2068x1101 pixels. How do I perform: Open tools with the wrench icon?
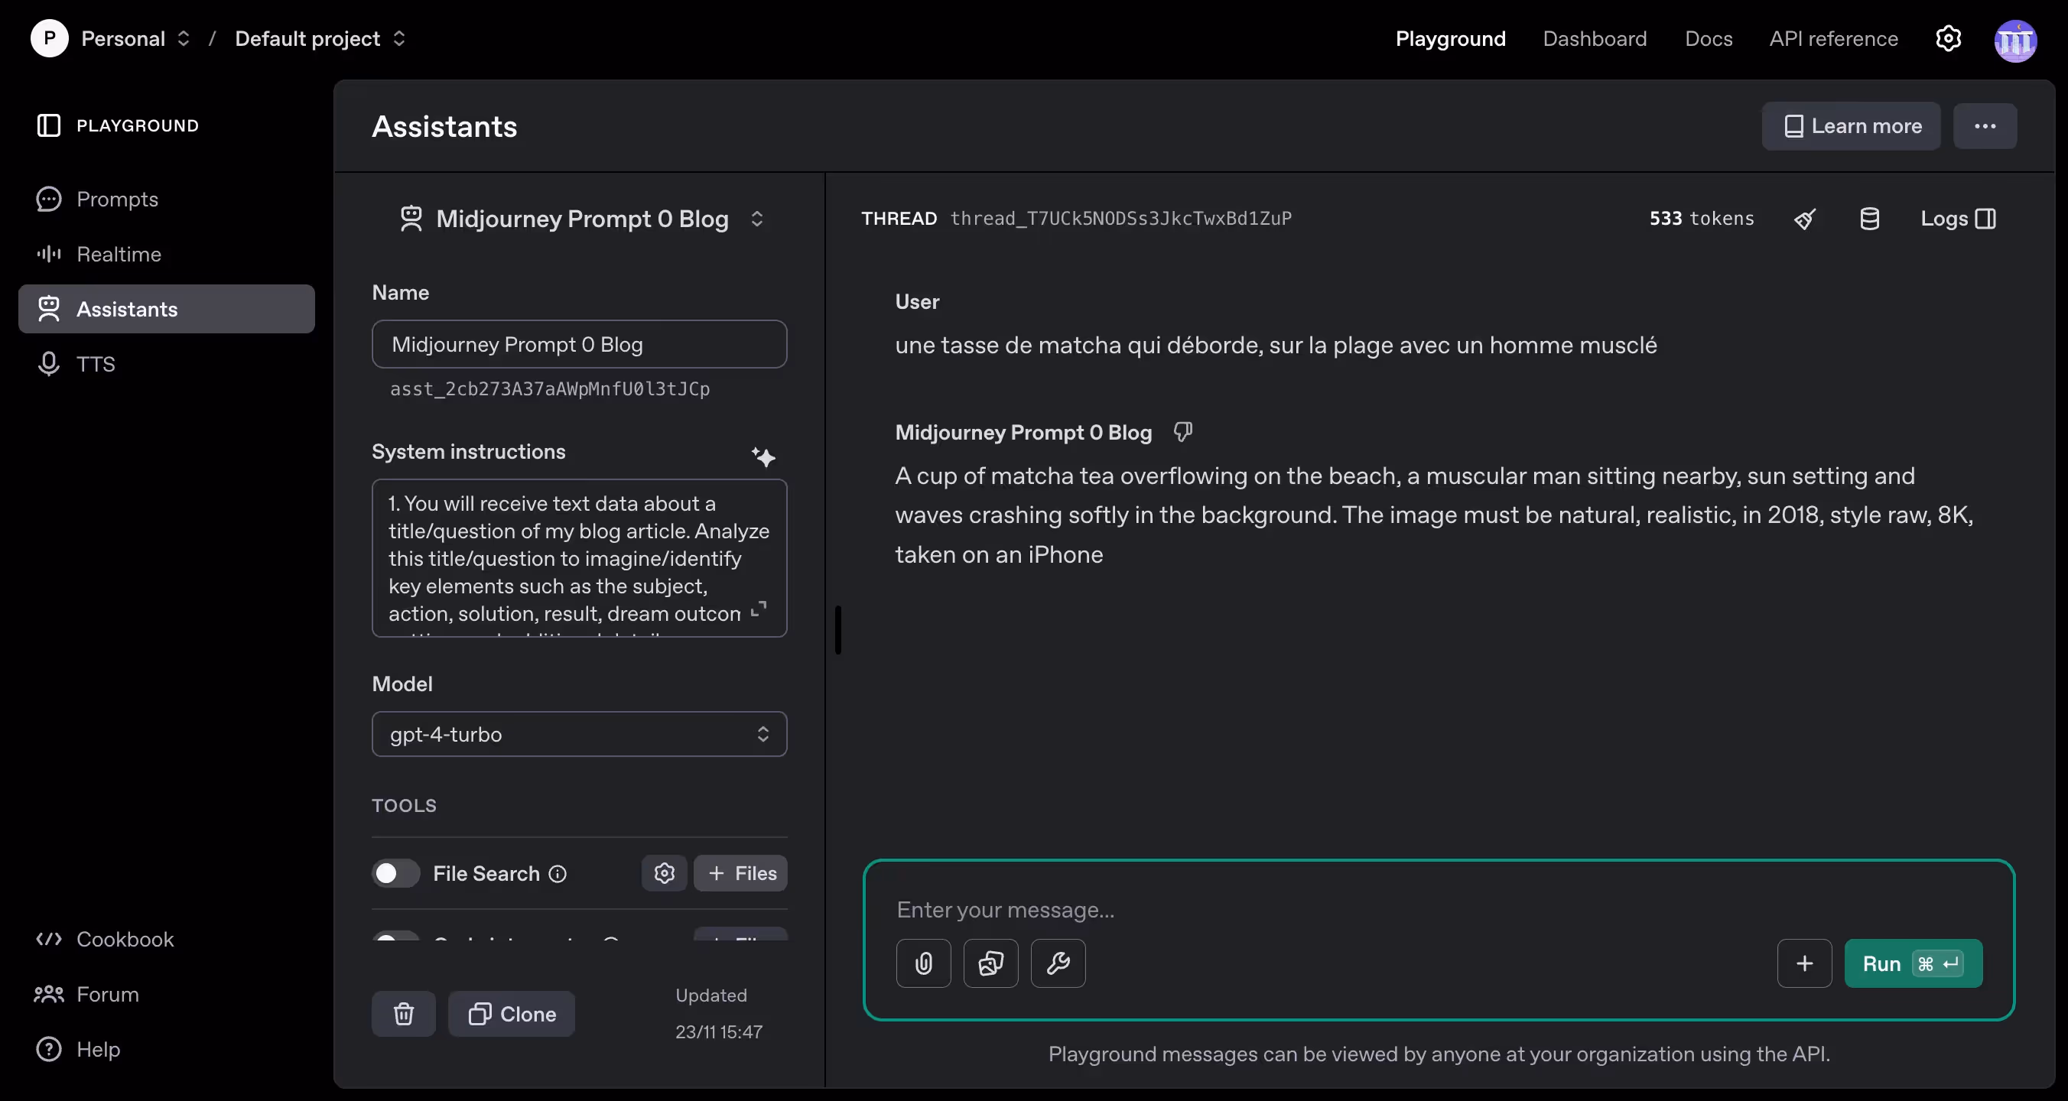pyautogui.click(x=1058, y=963)
